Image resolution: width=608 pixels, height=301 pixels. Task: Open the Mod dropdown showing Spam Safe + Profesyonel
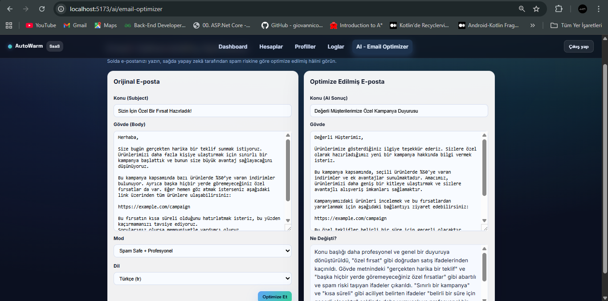(203, 251)
